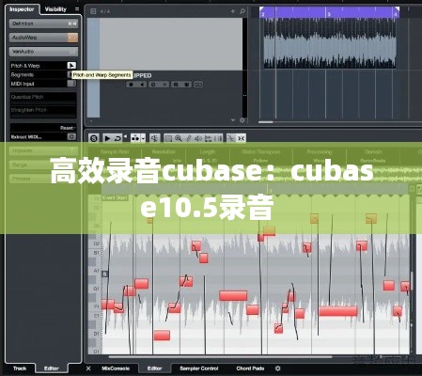Select the Play speaker tool
Image resolution: width=422 pixels, height=376 pixels.
[198, 138]
